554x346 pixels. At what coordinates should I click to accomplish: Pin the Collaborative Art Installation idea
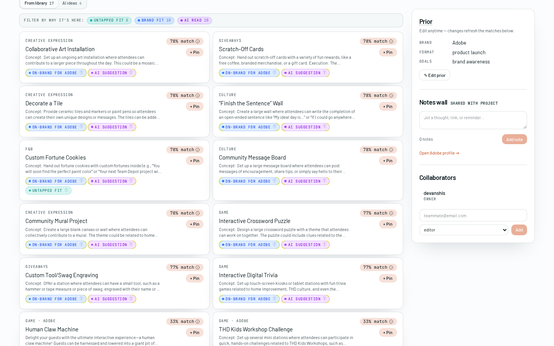(x=195, y=52)
